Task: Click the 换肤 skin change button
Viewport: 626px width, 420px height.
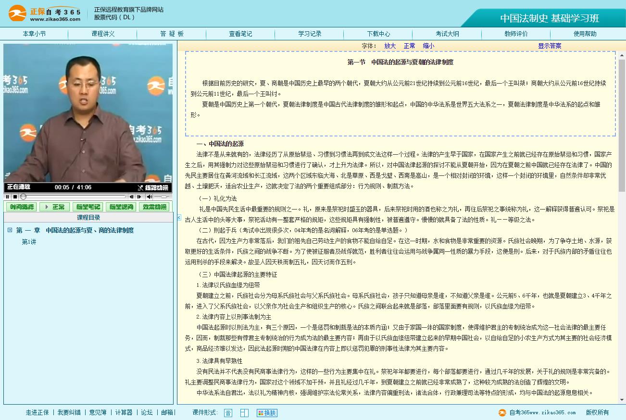Action: click(x=267, y=413)
